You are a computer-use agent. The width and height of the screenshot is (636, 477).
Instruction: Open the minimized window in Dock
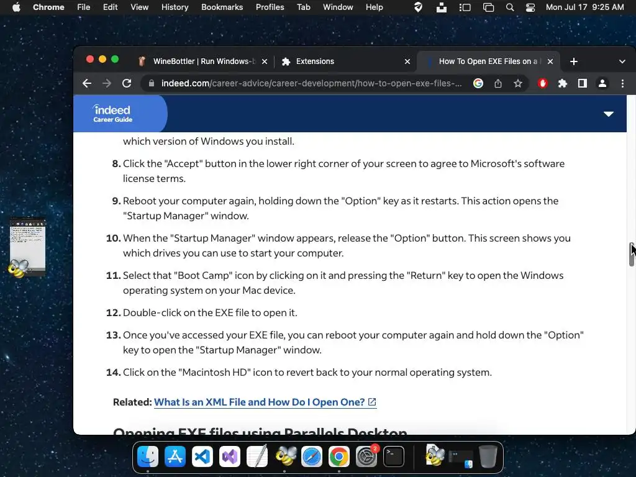[461, 459]
